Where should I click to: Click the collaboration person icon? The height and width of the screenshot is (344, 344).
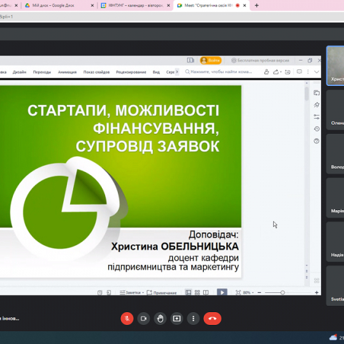click(x=266, y=72)
